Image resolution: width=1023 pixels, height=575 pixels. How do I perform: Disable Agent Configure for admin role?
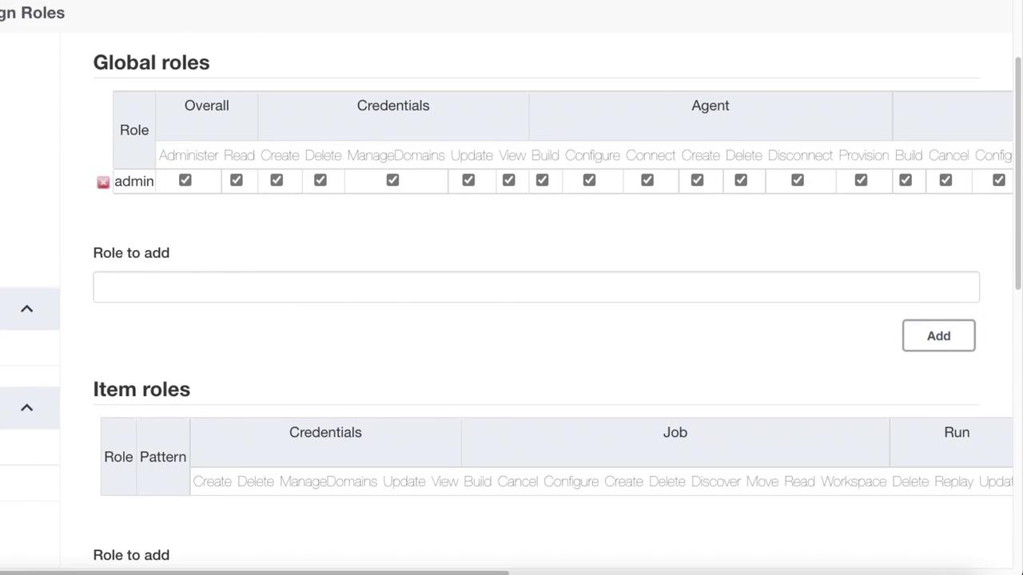589,180
